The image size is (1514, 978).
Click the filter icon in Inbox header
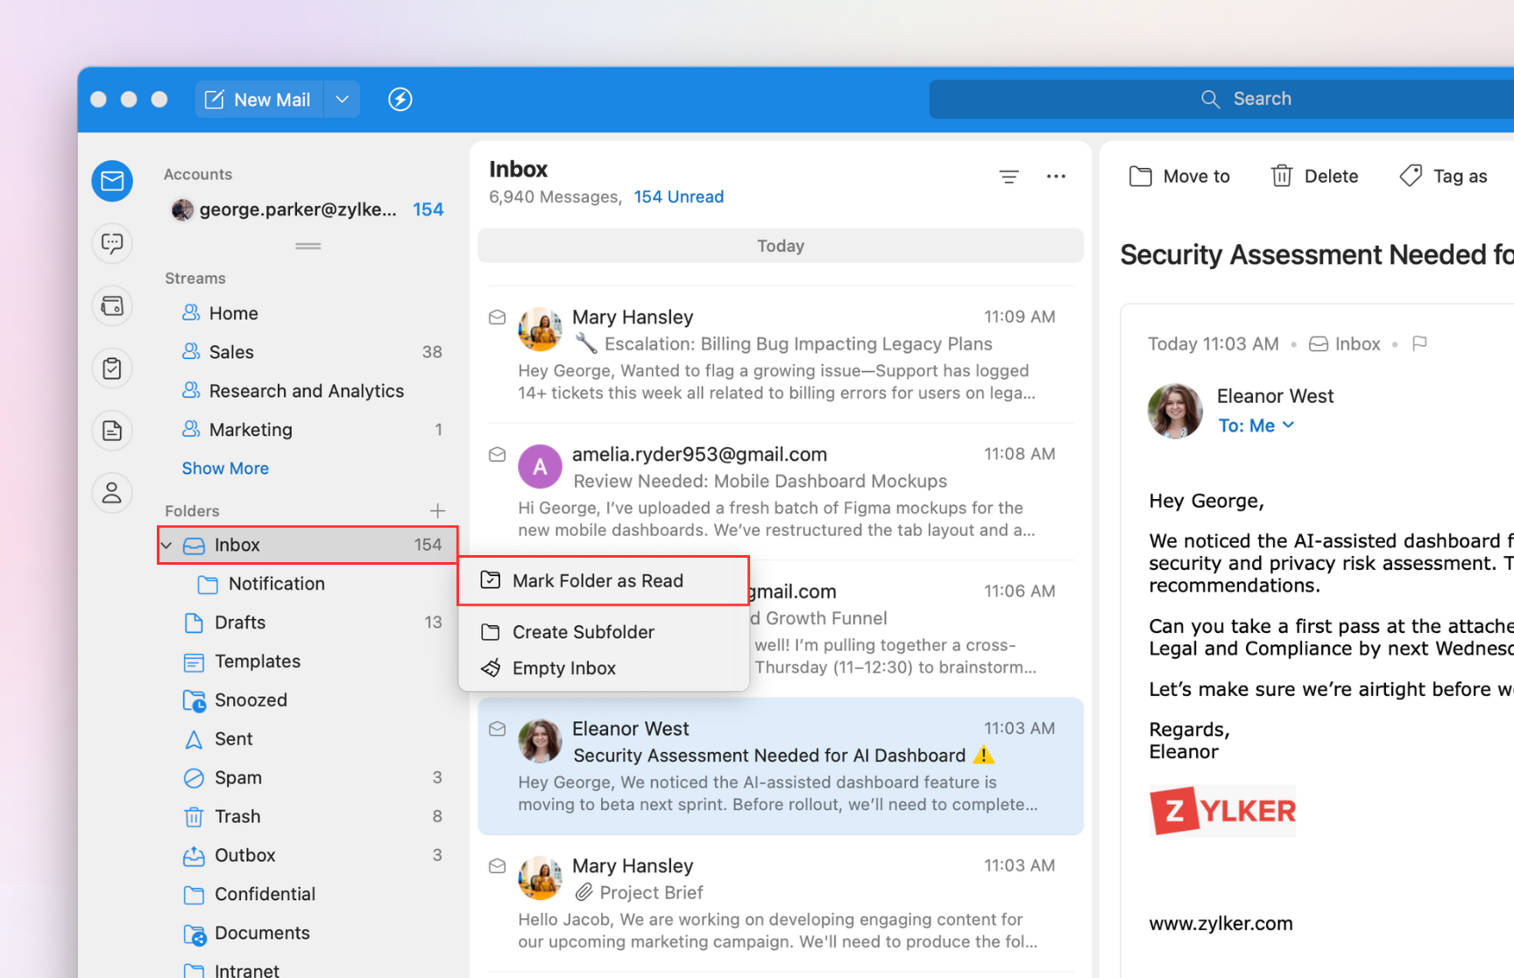pos(1008,177)
